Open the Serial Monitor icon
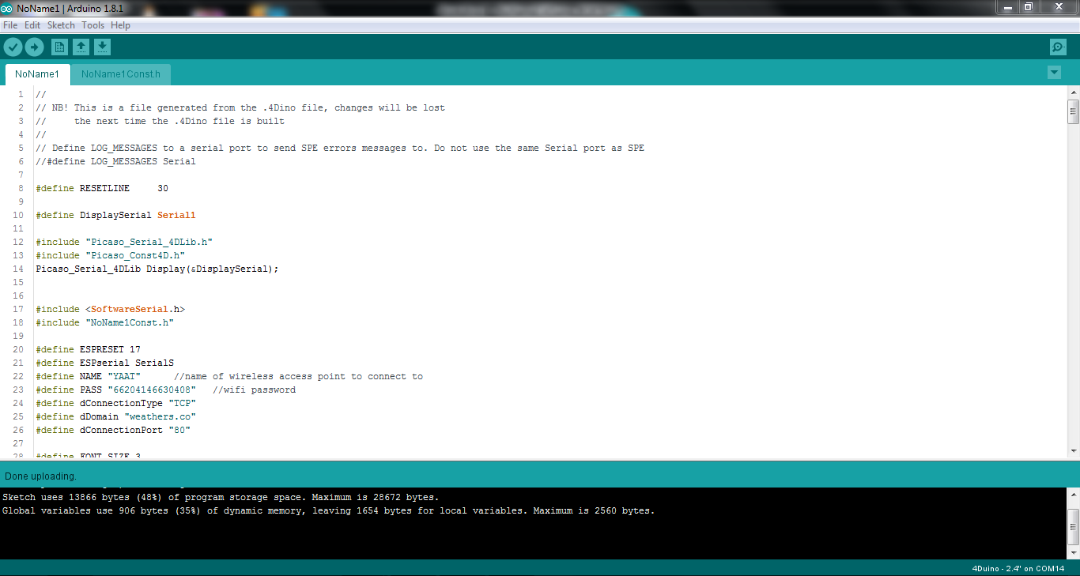The width and height of the screenshot is (1080, 576). click(x=1058, y=47)
